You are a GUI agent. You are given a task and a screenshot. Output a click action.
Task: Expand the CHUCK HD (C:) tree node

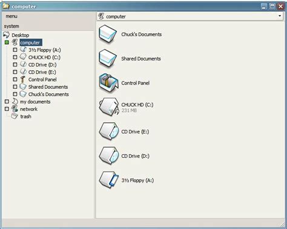[x=15, y=57]
